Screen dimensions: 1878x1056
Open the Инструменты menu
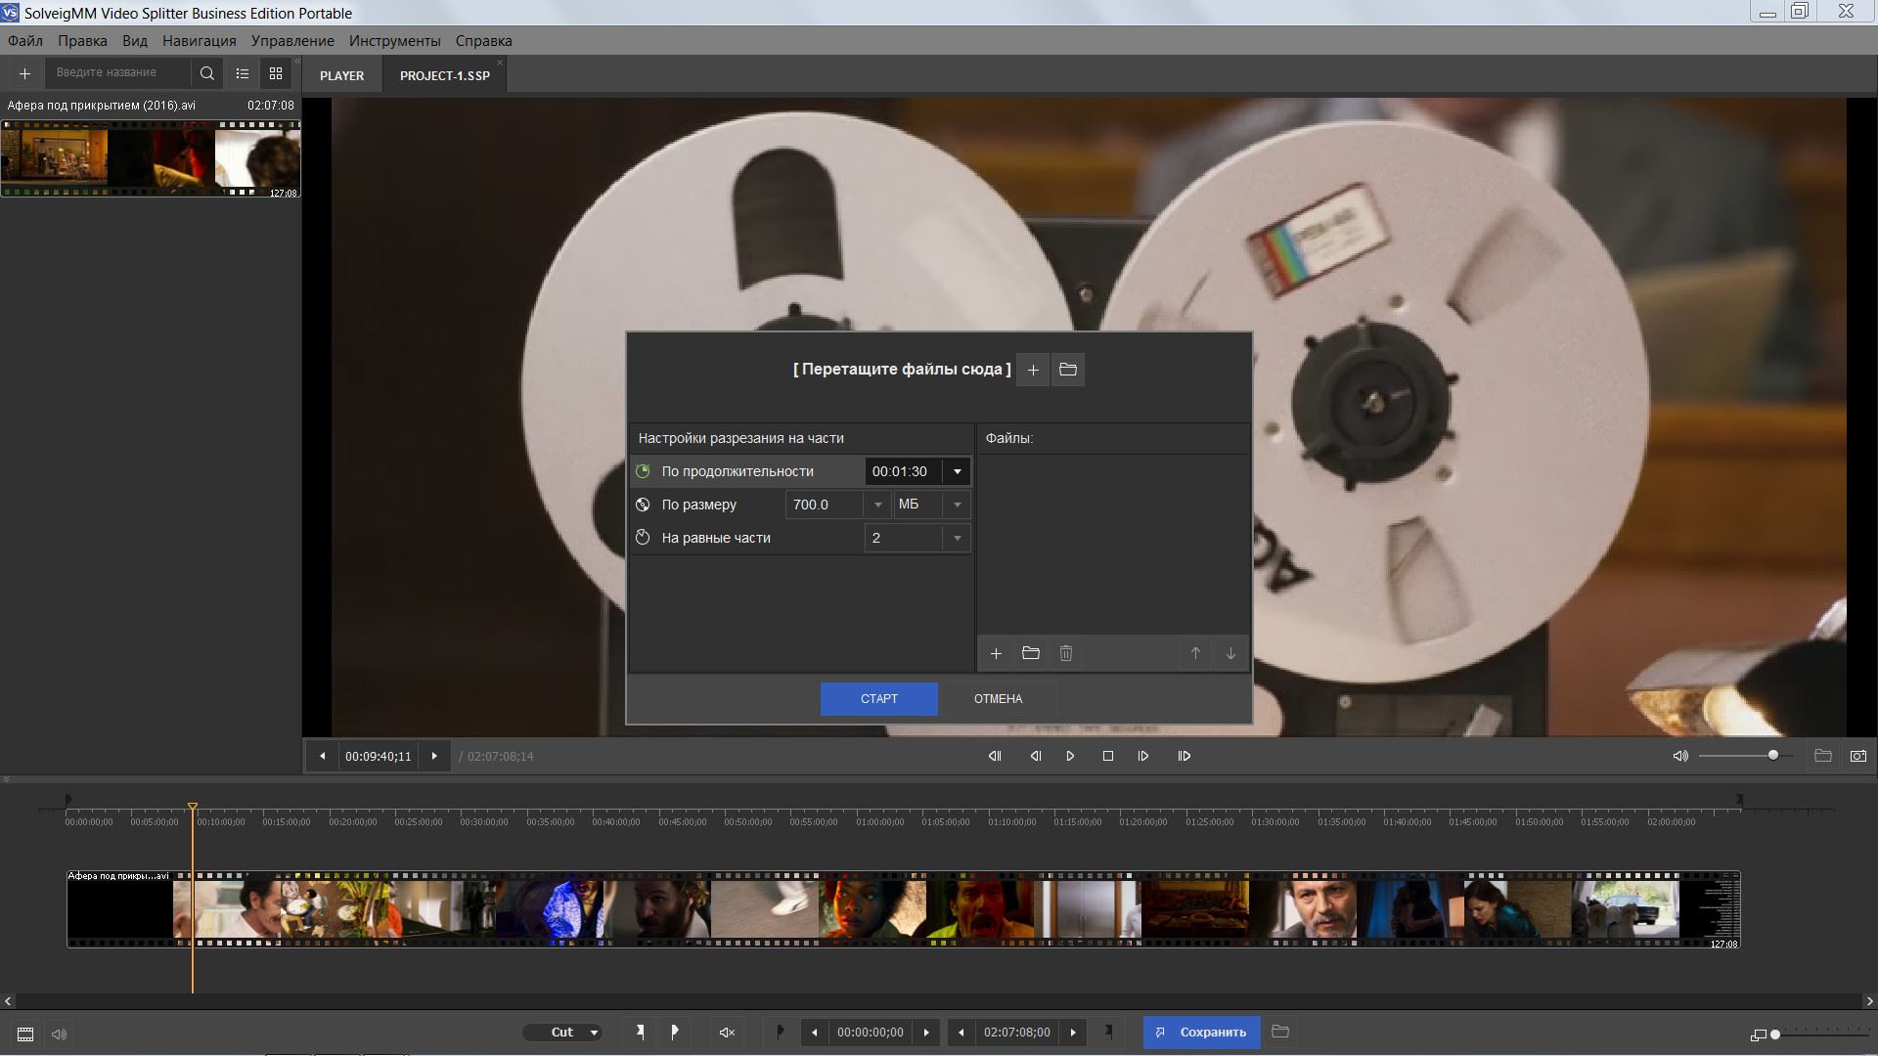pyautogui.click(x=395, y=41)
